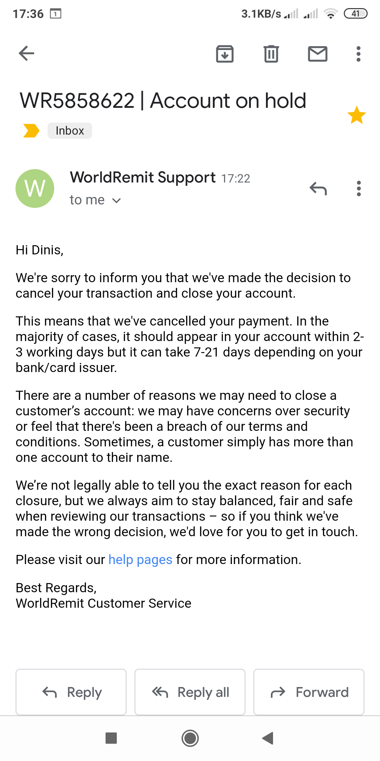The height and width of the screenshot is (761, 380).
Task: Open the WorldRemit sender avatar
Action: point(35,188)
